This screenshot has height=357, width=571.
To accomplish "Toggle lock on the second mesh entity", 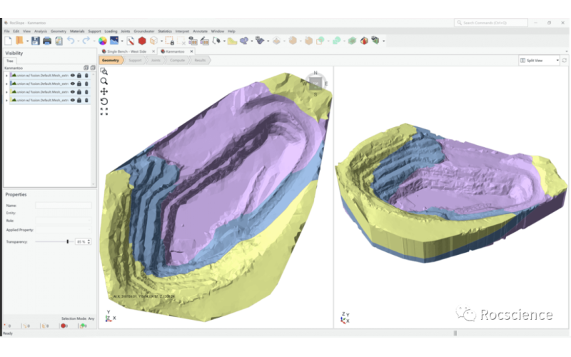I will point(79,84).
